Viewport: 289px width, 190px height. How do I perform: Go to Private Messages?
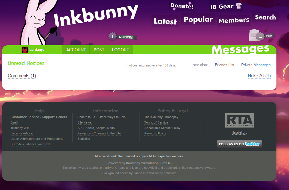tap(256, 65)
